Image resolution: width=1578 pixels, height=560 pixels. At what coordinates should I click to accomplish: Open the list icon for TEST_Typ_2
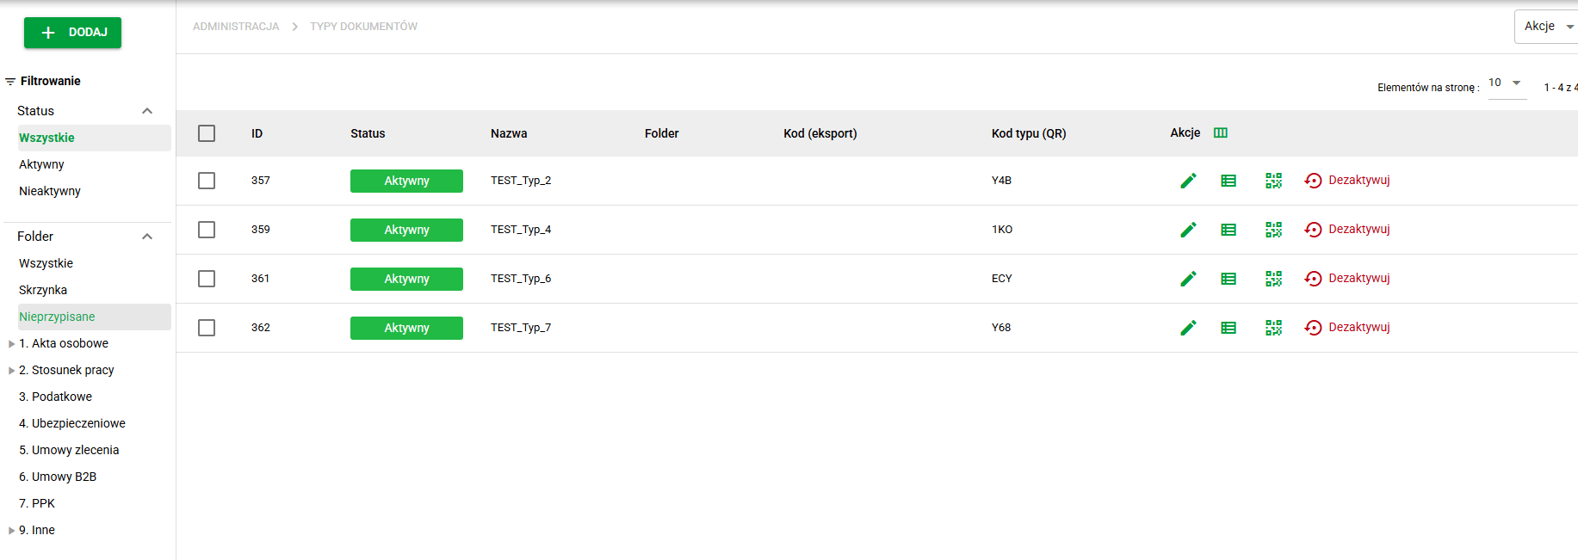(1228, 181)
